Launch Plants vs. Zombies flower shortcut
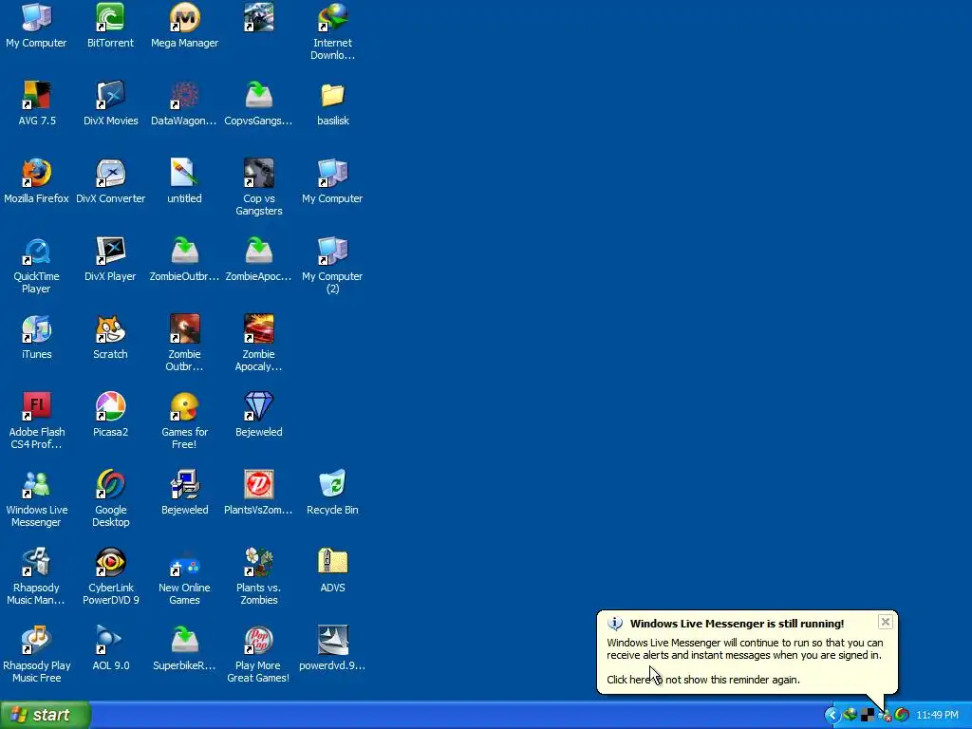 pos(258,577)
